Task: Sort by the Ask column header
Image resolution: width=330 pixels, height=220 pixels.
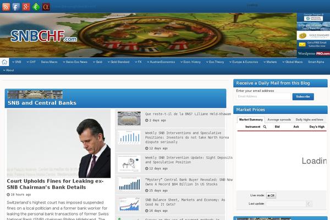Action: pos(296,127)
